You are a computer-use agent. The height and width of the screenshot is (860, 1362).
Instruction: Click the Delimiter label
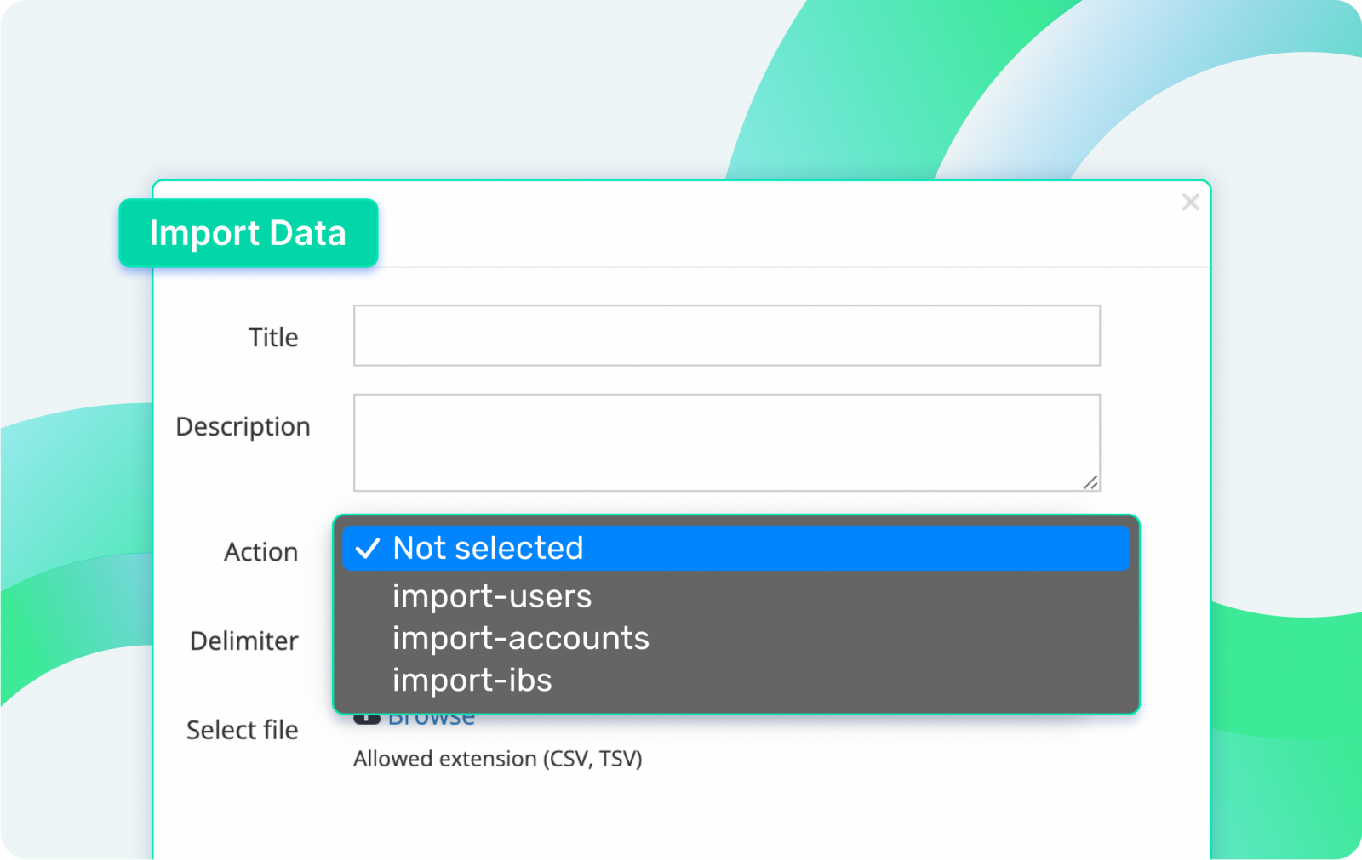243,641
